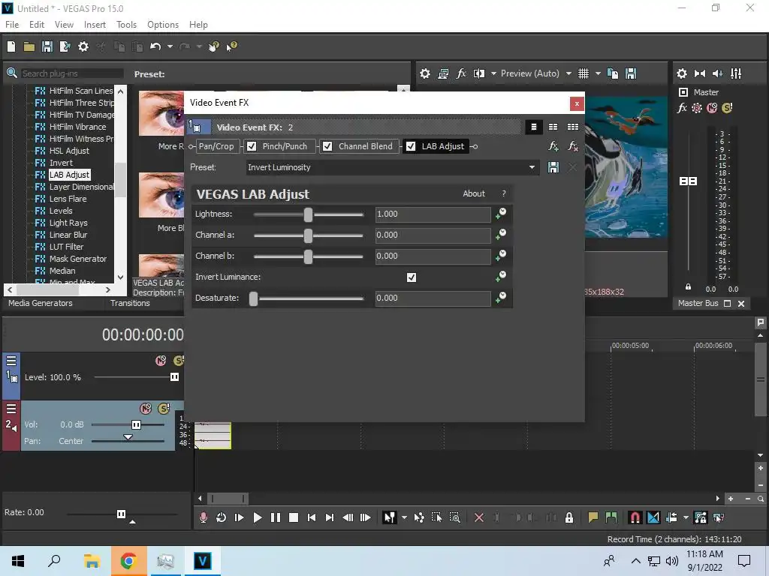Viewport: 769px width, 576px height.
Task: Open Windows Start menu
Action: point(18,561)
